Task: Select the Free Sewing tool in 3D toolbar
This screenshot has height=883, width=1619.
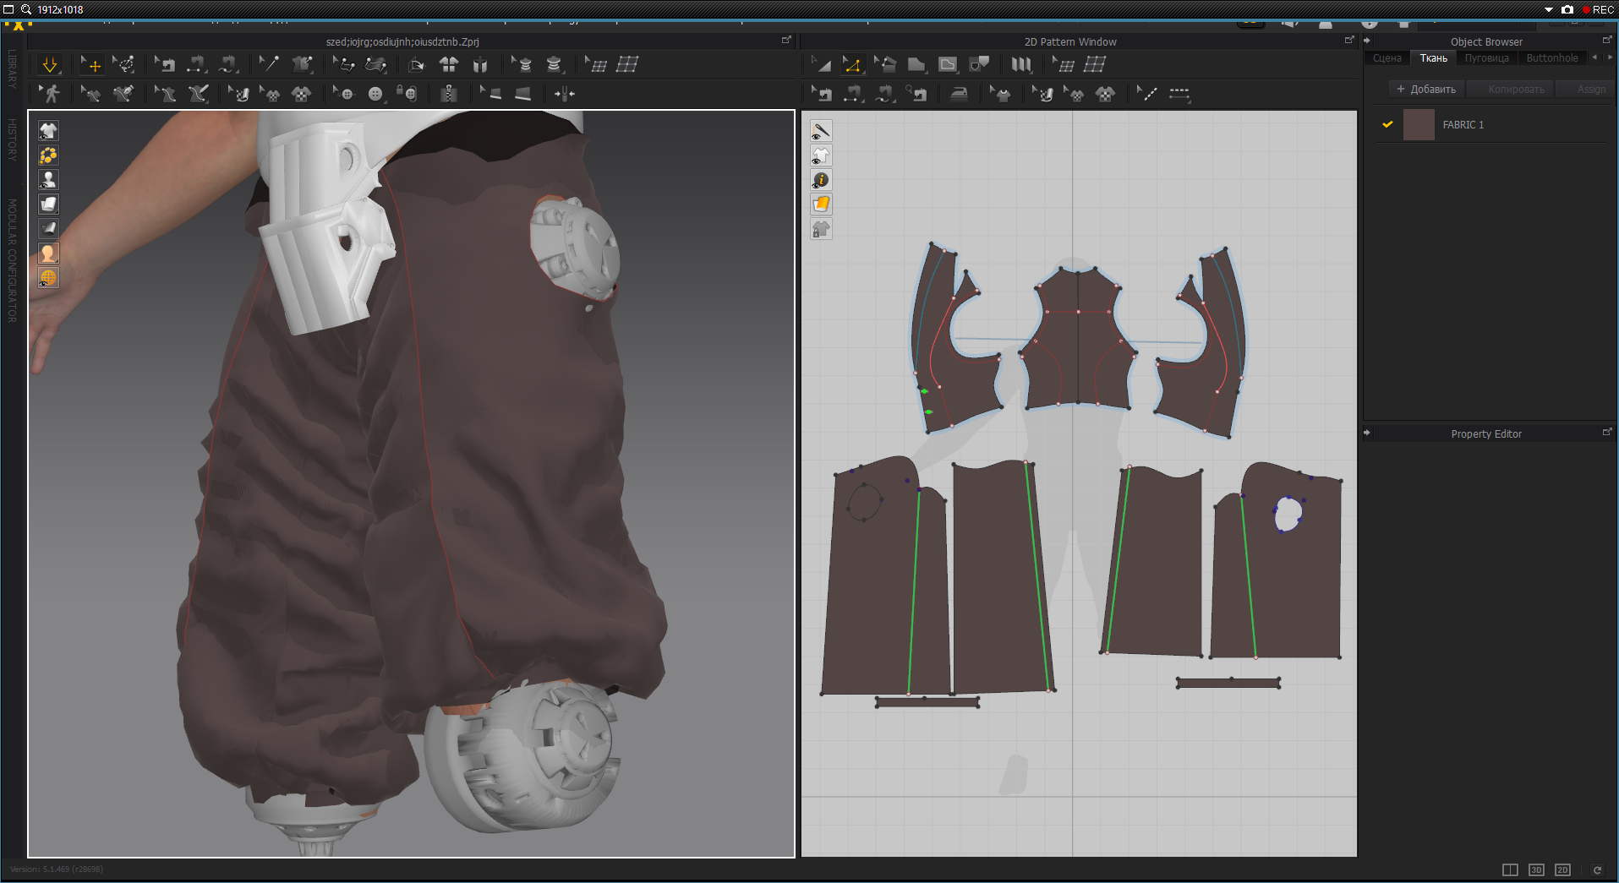Action: coord(229,64)
